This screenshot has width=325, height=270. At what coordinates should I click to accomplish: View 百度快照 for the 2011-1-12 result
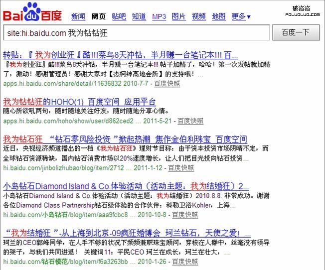180,167
